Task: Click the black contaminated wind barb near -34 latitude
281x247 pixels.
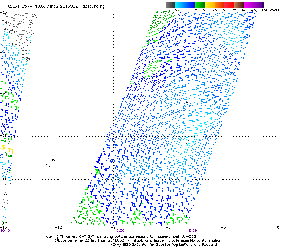Action: tap(187, 102)
